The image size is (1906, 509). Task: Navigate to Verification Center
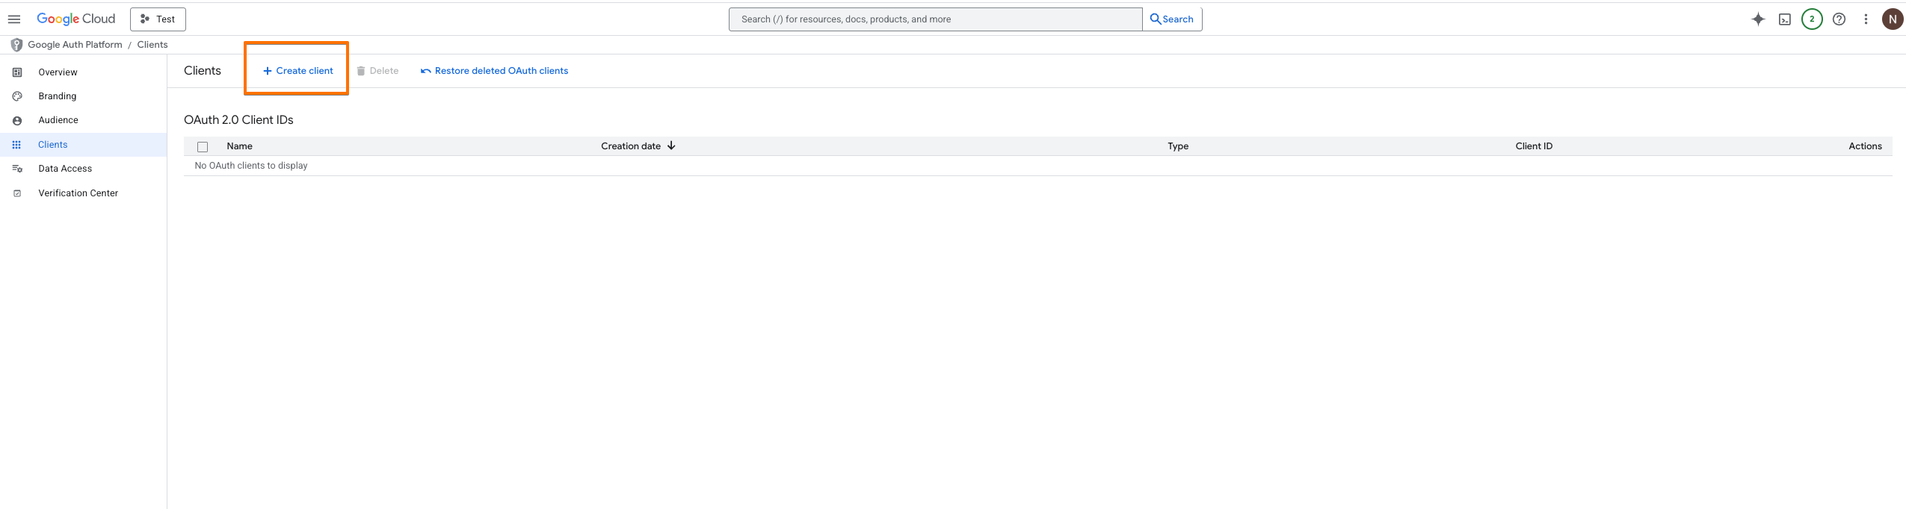(78, 193)
